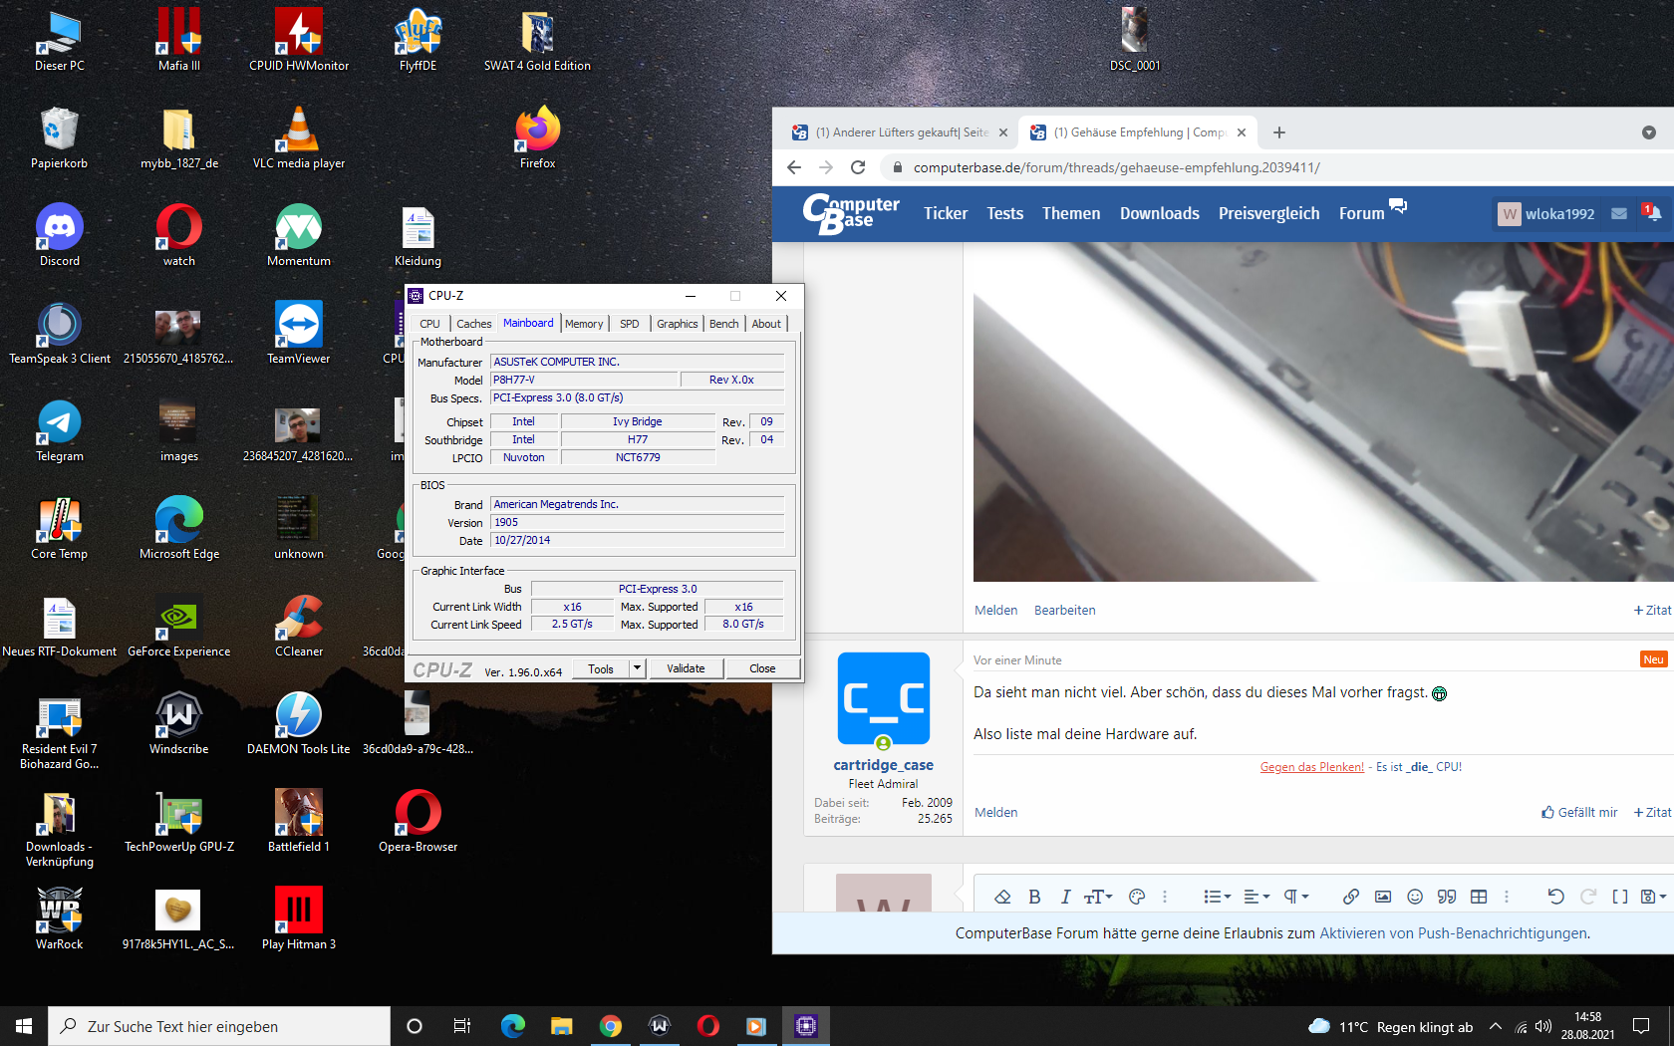Click the Chrome address bar URL
This screenshot has width=1674, height=1046.
click(1116, 167)
